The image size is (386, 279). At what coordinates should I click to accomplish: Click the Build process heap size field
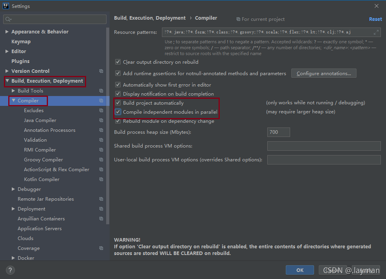[278, 132]
